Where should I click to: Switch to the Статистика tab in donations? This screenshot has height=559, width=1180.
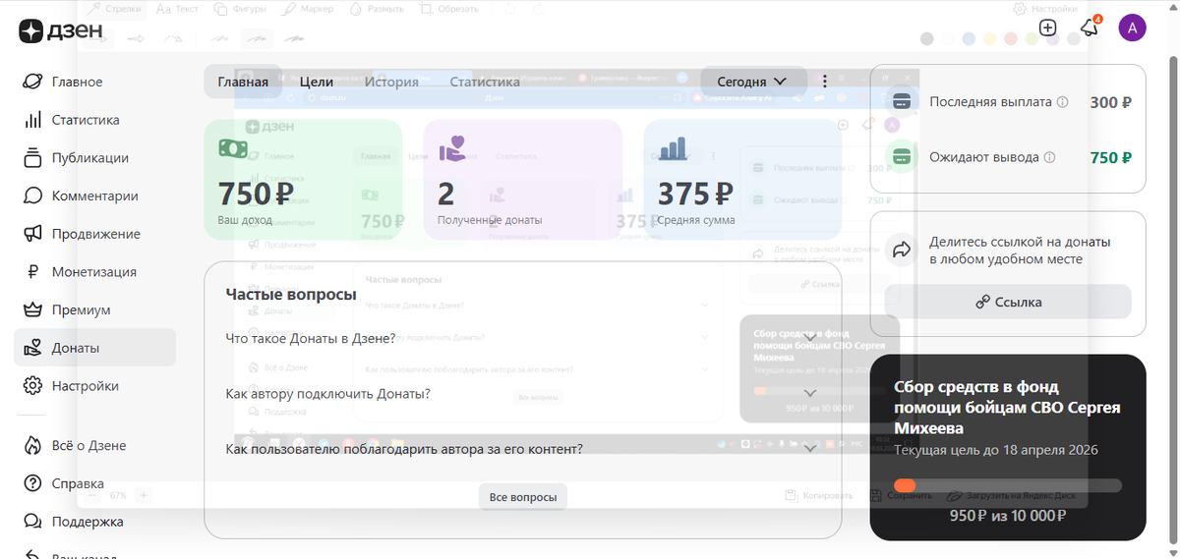pos(485,82)
